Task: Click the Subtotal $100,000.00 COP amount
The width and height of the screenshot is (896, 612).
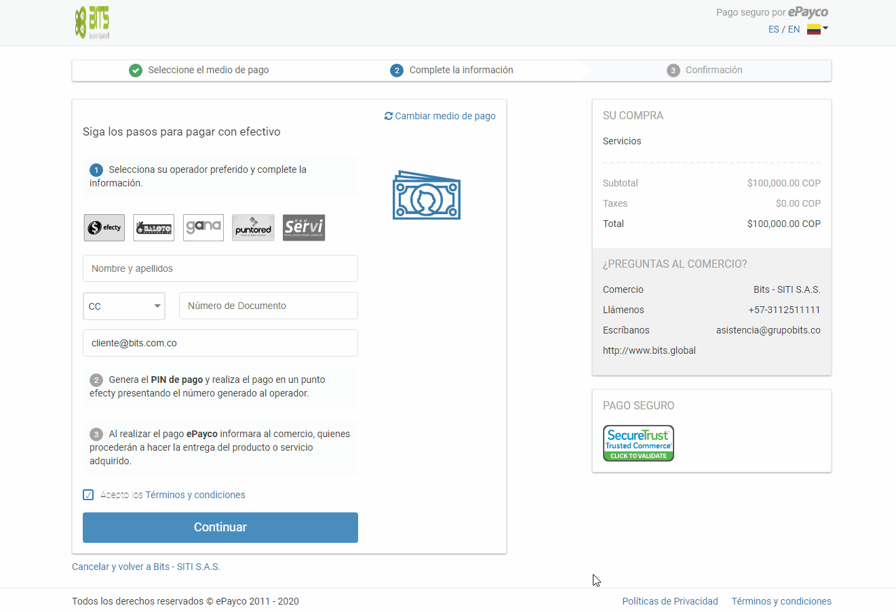Action: coord(784,183)
